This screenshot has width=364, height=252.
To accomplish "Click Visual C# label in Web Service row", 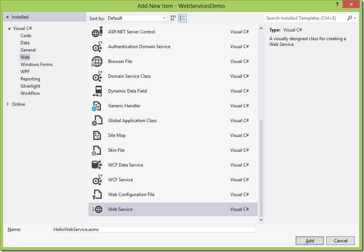I will [239, 209].
